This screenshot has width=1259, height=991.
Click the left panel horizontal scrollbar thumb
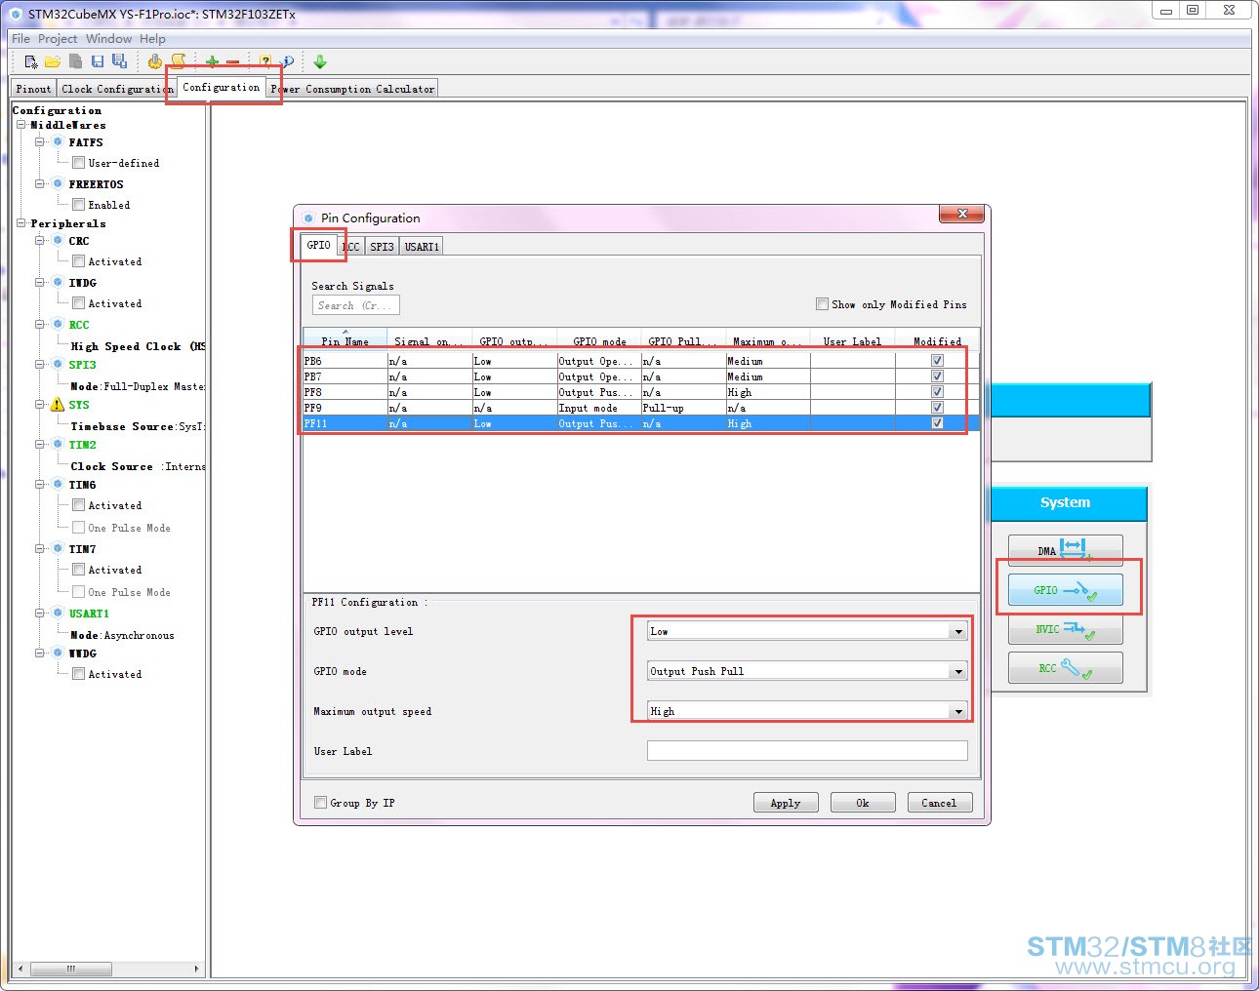pyautogui.click(x=71, y=969)
